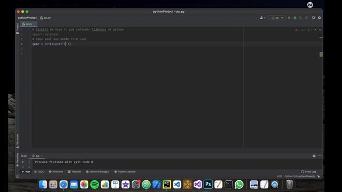Run the pp configuration with green play icon

pyautogui.click(x=289, y=18)
